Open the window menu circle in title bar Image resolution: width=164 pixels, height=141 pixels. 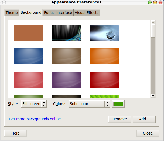tap(4, 2)
